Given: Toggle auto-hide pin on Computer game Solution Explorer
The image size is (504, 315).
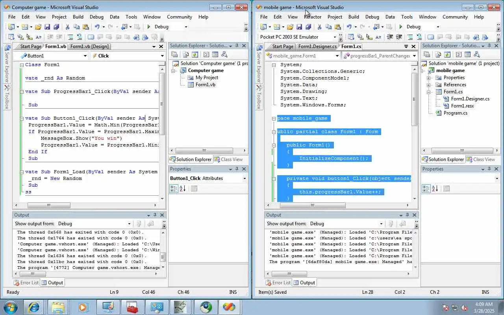Looking at the screenshot, I should [237, 46].
